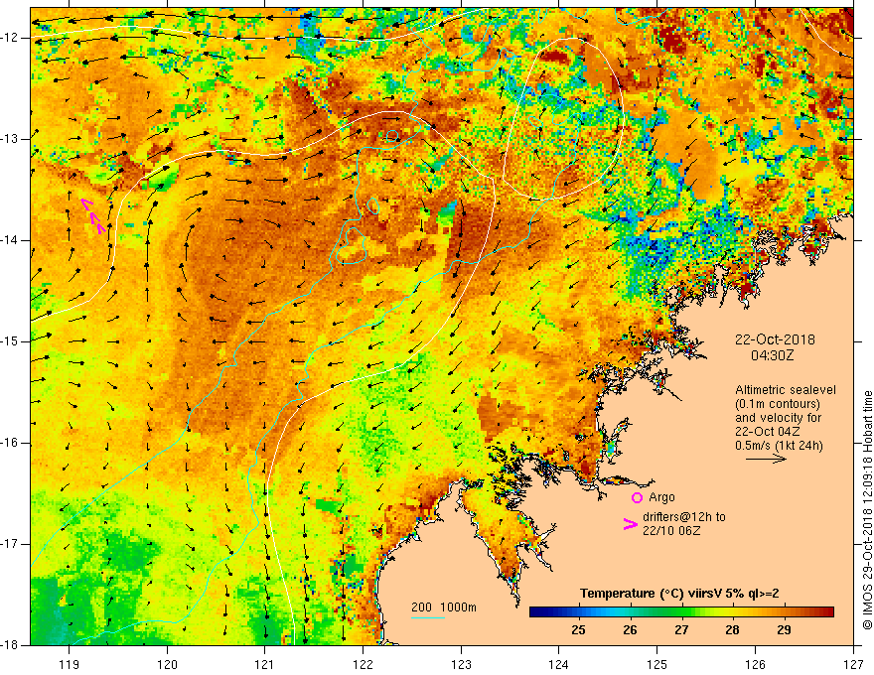Click longitude label 119 on the axis
Viewport: 874px width, 675px height.
coord(70,664)
